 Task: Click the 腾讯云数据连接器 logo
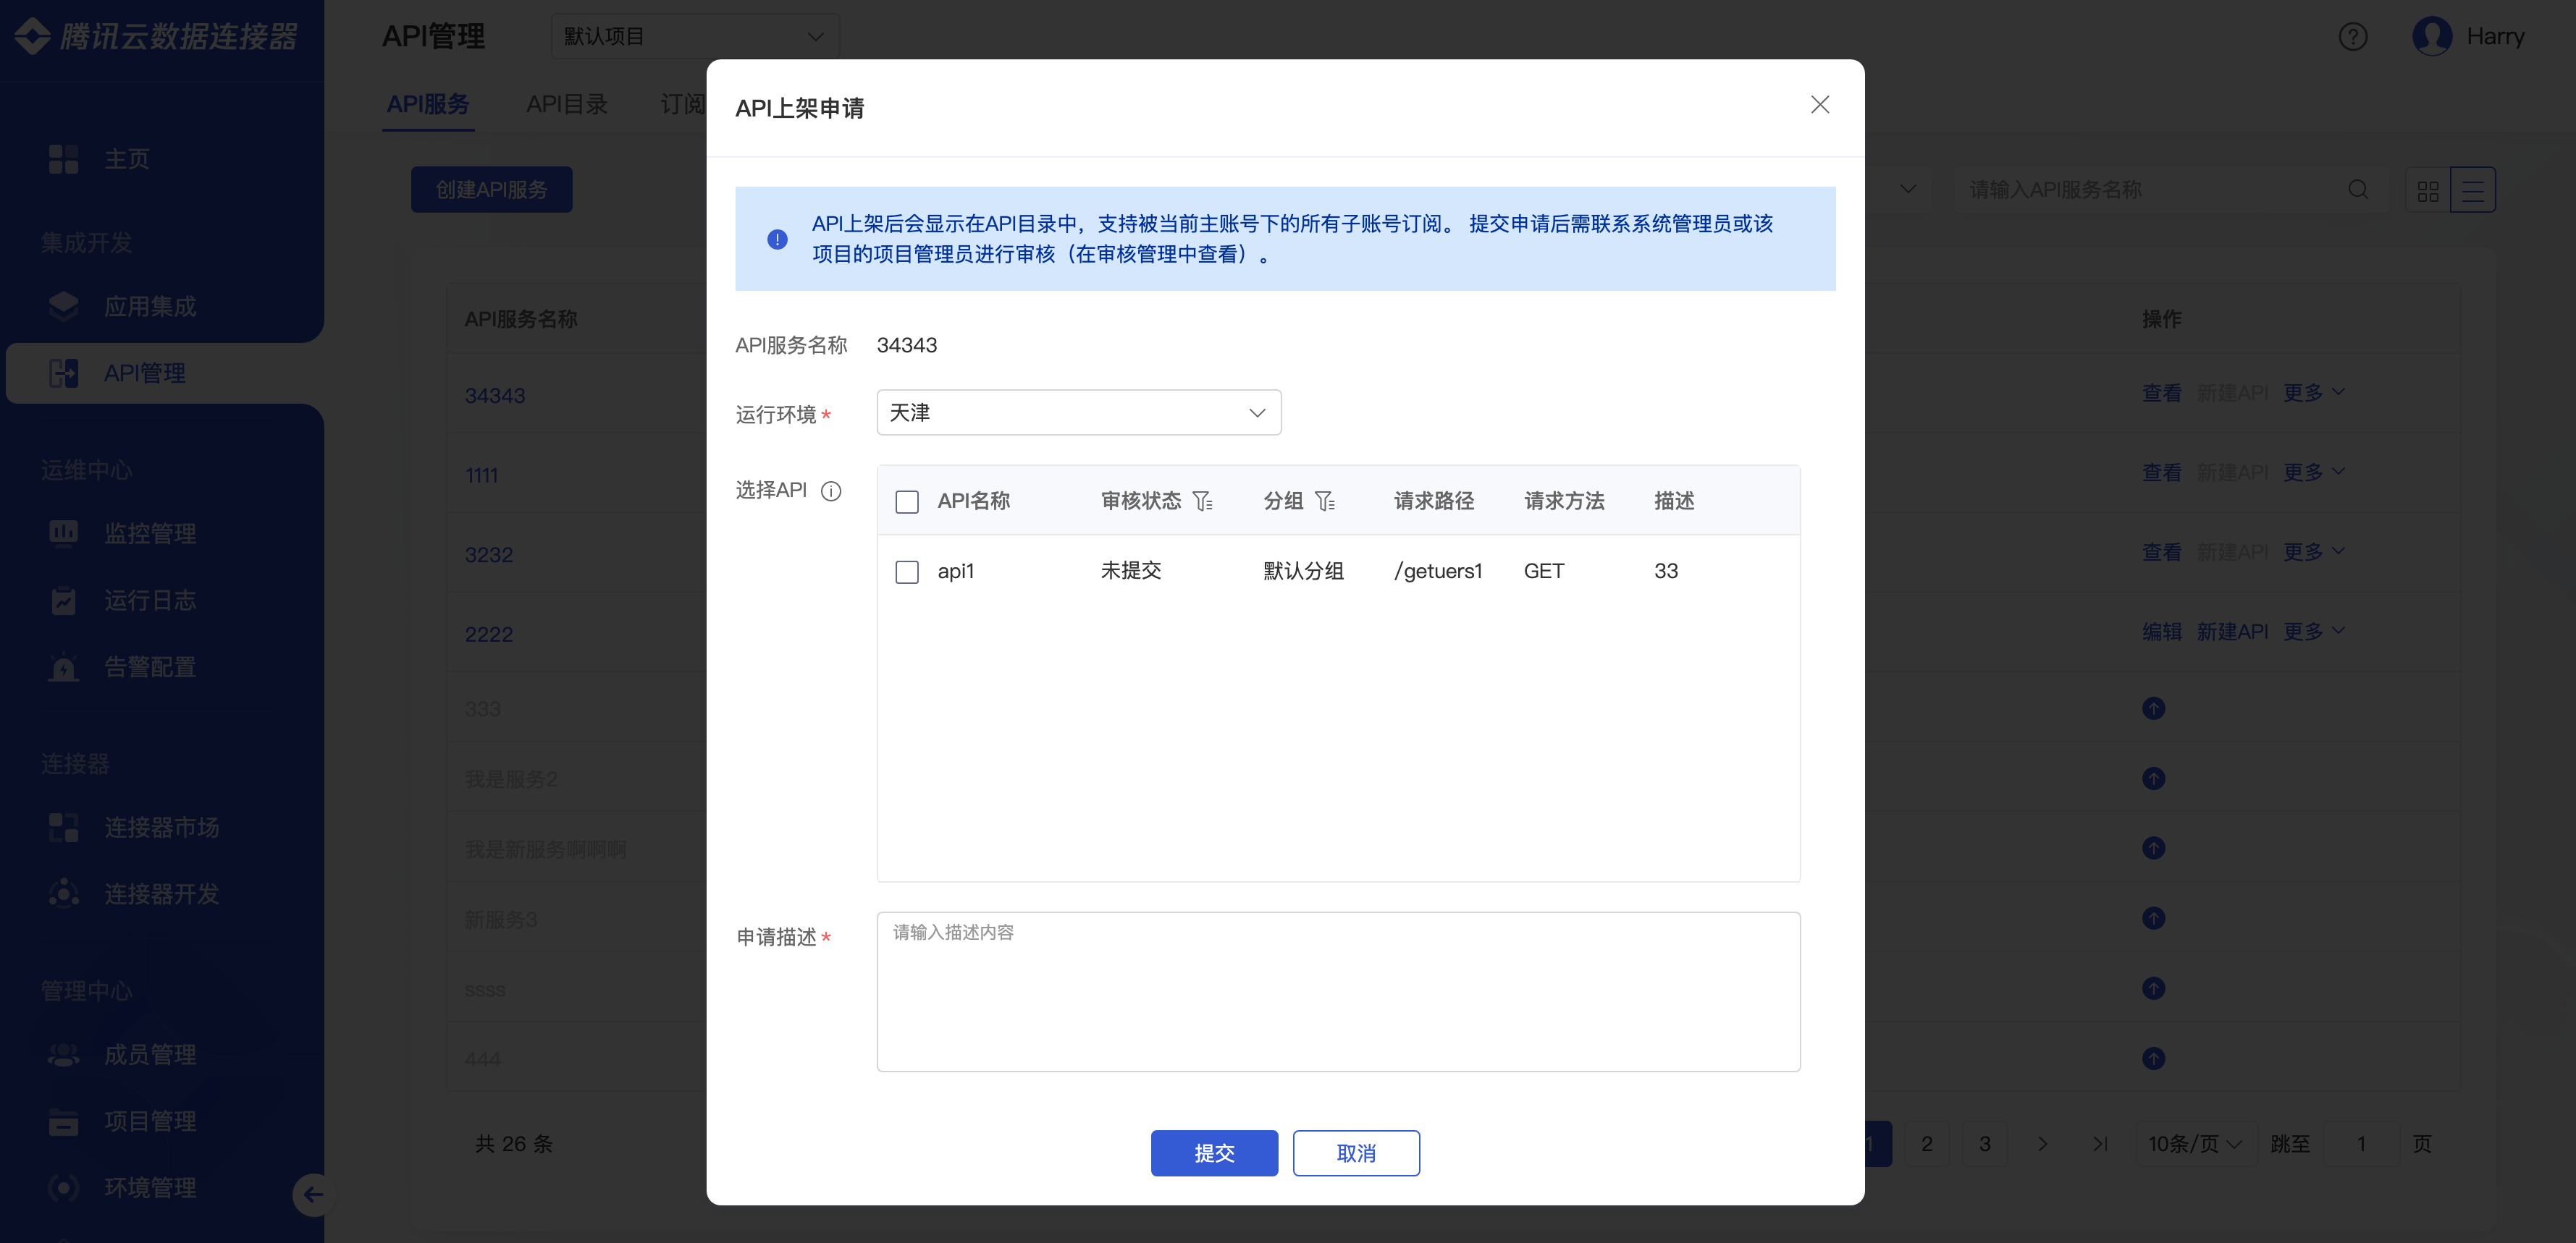pos(155,37)
